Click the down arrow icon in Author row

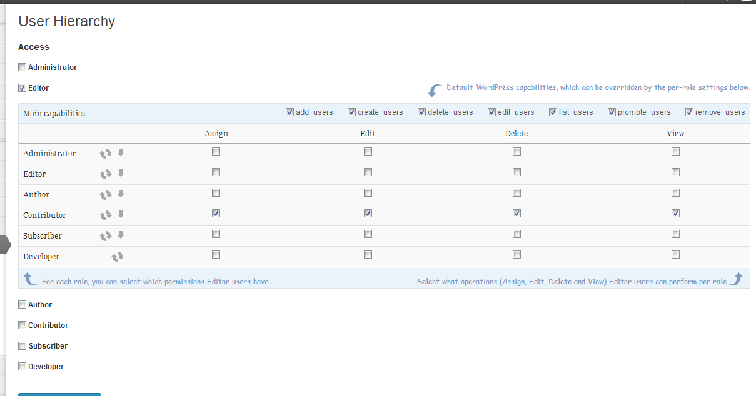click(x=121, y=194)
